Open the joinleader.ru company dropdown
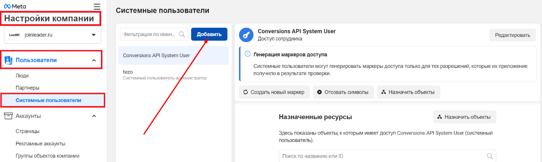542x162 pixels. pos(94,35)
